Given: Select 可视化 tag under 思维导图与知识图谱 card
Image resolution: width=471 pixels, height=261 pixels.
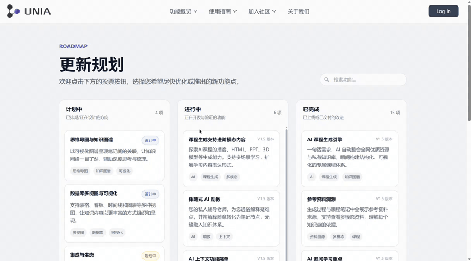Looking at the screenshot, I should pos(125,171).
